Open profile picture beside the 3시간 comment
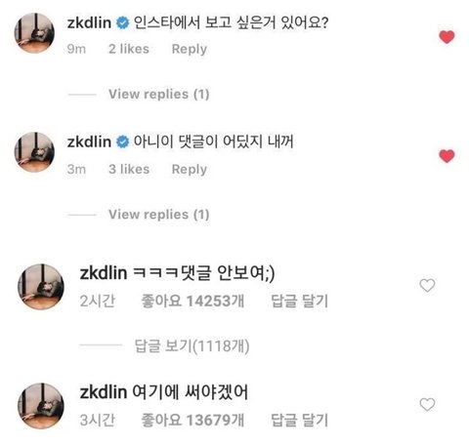This screenshot has width=469, height=445. tap(41, 406)
